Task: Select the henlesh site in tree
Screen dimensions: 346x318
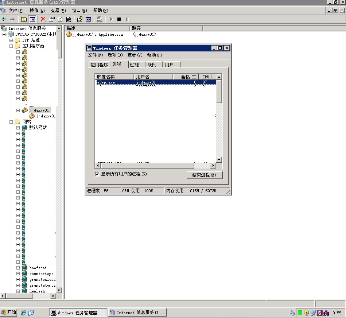Action: coord(37,291)
